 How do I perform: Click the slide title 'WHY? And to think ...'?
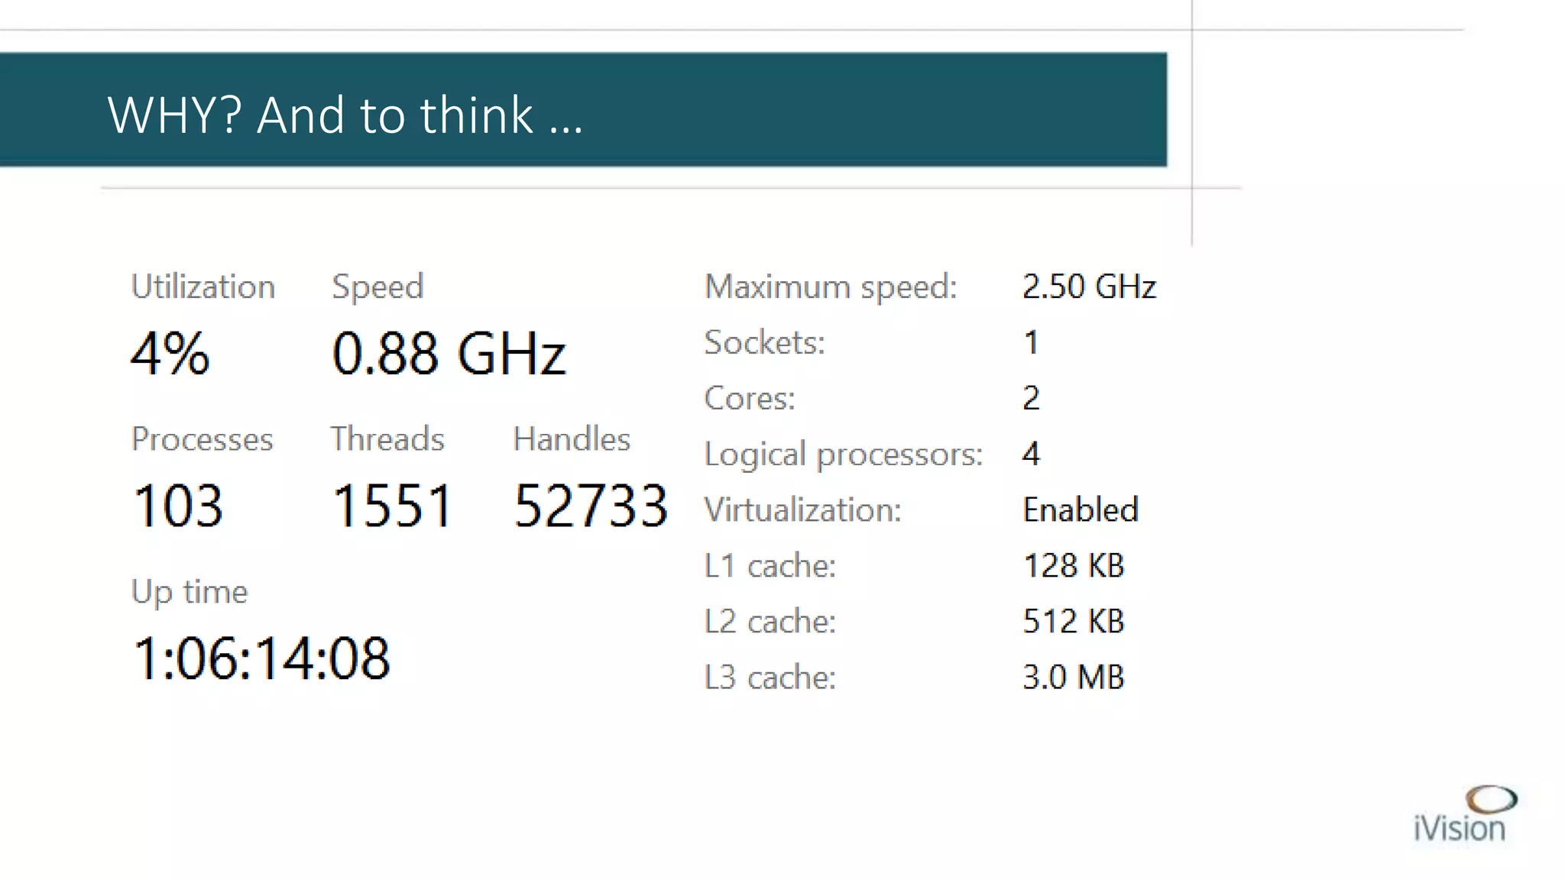tap(345, 115)
